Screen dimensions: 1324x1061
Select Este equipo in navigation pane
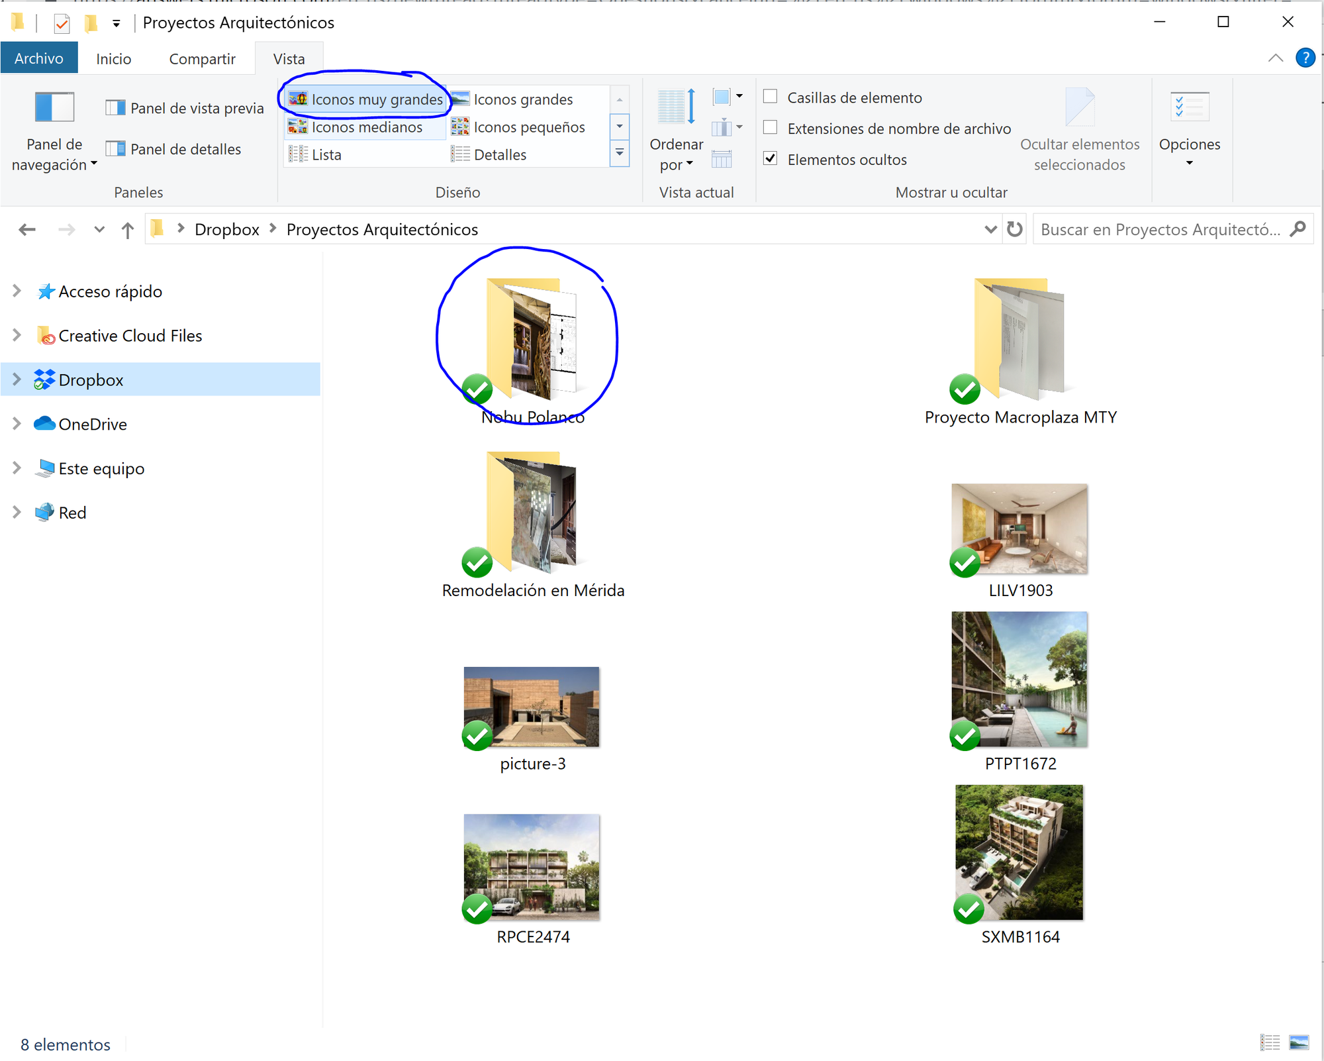click(101, 468)
